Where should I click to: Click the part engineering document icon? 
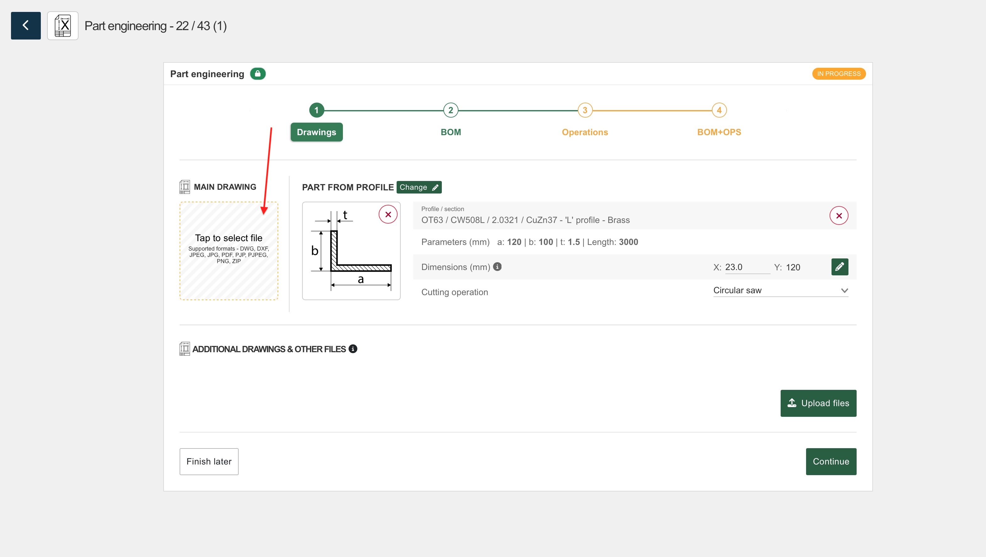tap(63, 26)
